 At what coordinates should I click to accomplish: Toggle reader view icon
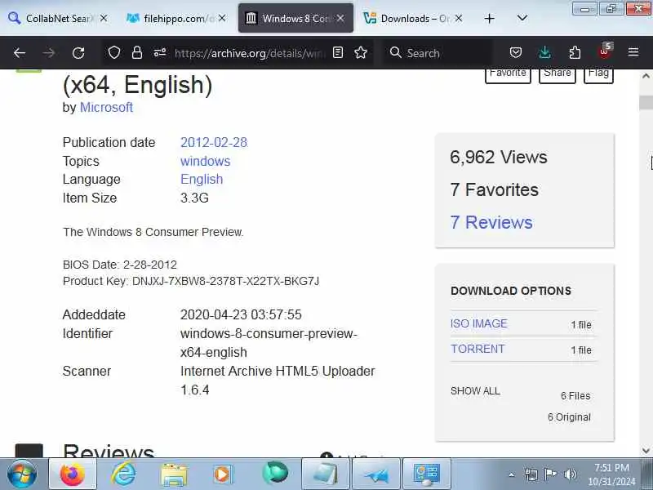pyautogui.click(x=338, y=52)
